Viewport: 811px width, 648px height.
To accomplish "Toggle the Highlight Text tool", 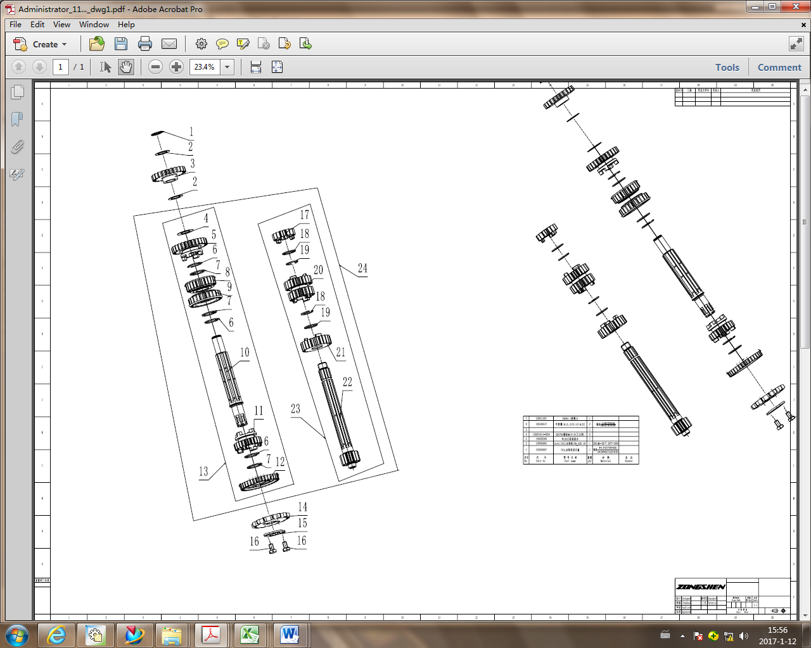I will [x=243, y=44].
